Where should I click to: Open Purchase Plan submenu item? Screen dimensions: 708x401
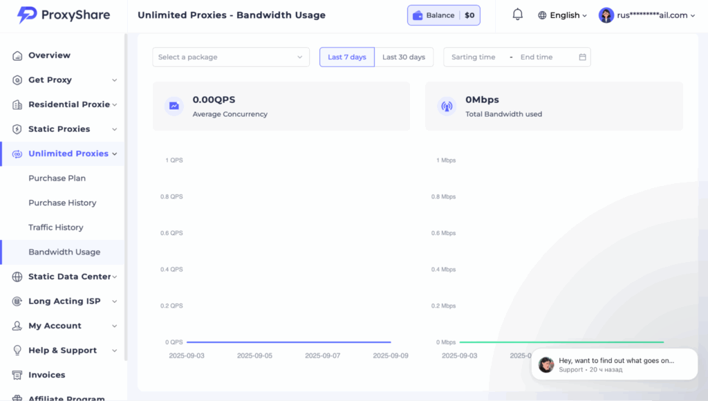62,178
